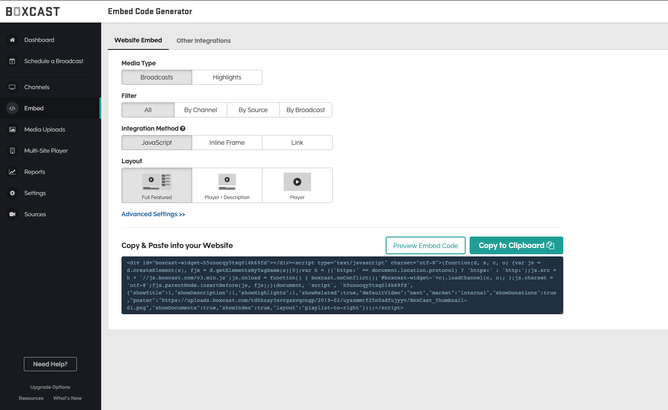
Task: Click the Integration Method help question icon
Action: [183, 128]
